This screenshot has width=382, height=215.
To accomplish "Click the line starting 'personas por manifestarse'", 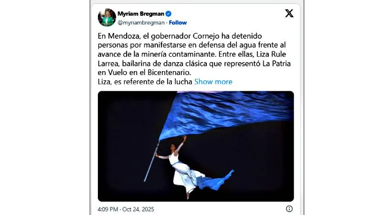I will tap(191, 45).
